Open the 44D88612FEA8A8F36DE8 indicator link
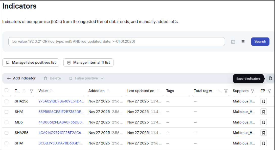The image size is (275, 150). (x=61, y=122)
